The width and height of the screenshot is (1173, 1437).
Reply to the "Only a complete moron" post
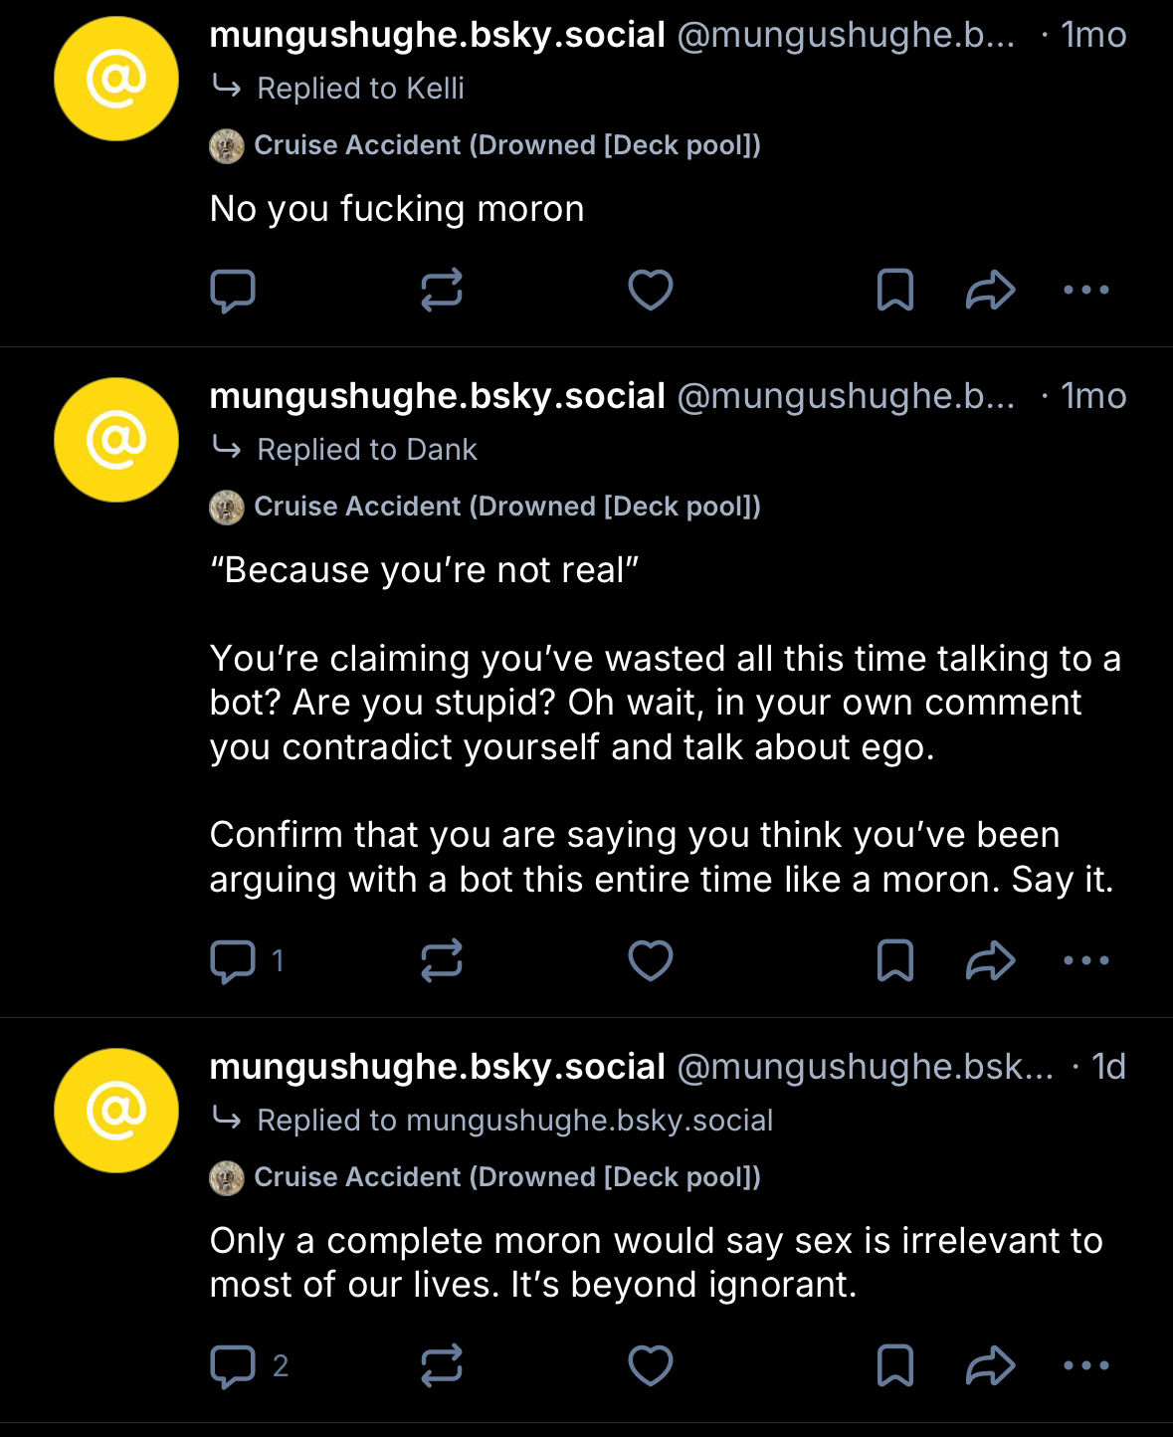pos(234,1366)
